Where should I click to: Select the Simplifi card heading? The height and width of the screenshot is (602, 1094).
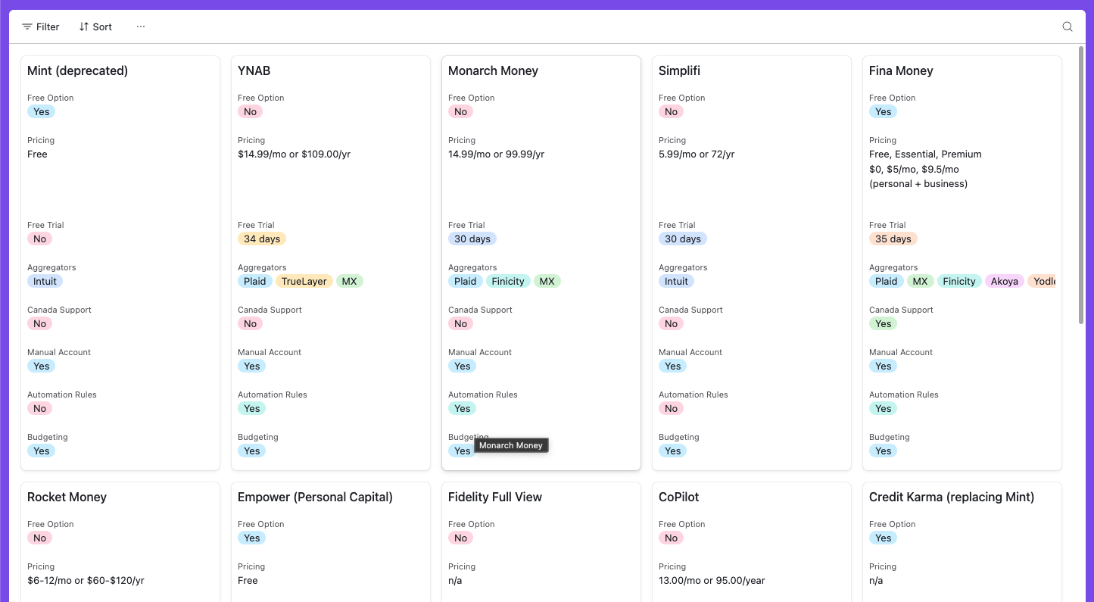679,70
